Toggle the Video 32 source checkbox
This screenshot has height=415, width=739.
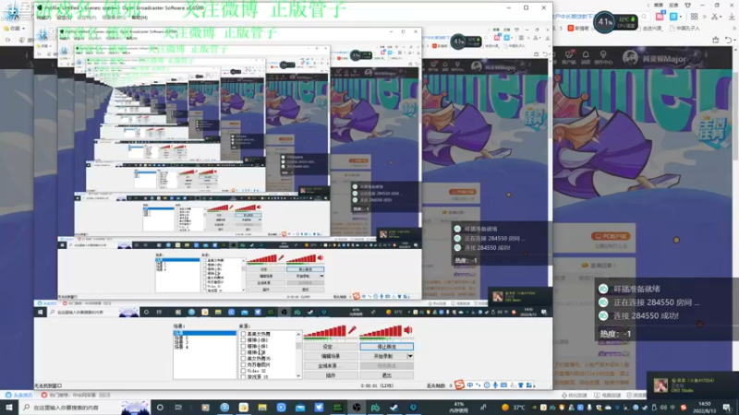[x=243, y=371]
